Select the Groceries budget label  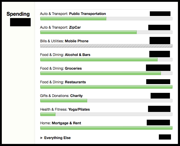pyautogui.click(x=61, y=68)
